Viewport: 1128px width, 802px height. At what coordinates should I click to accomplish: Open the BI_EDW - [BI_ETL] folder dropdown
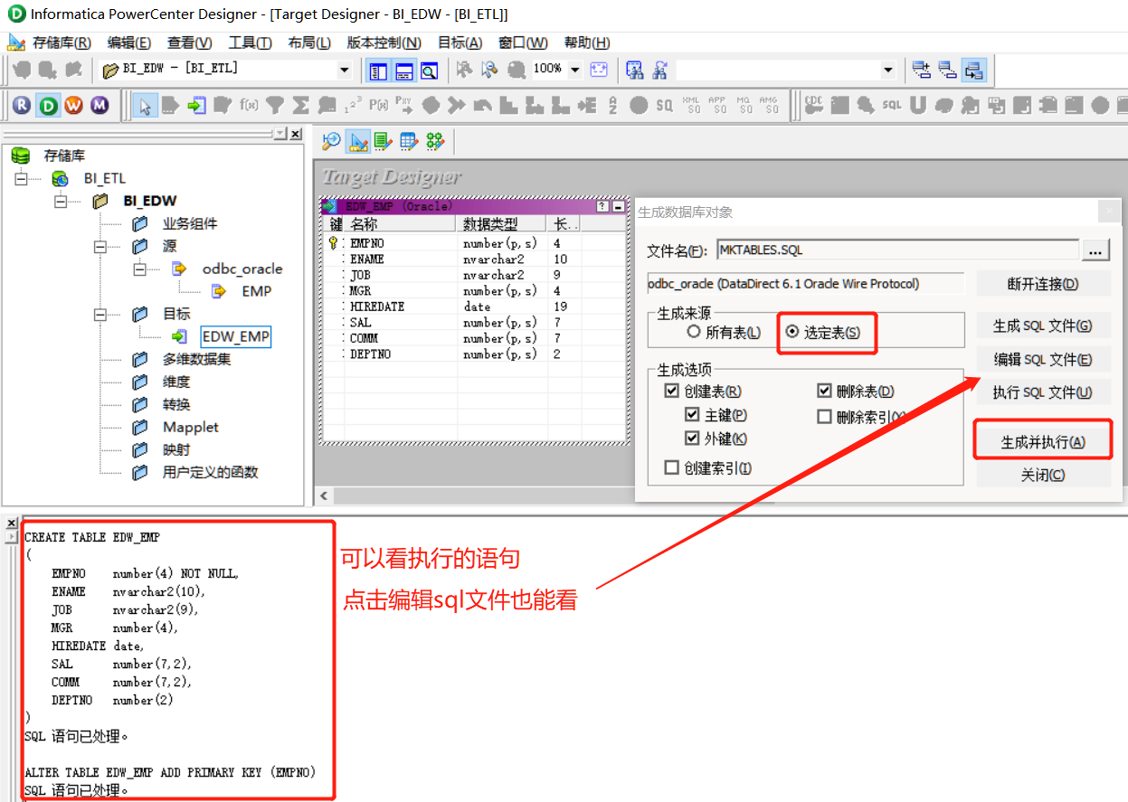[344, 70]
